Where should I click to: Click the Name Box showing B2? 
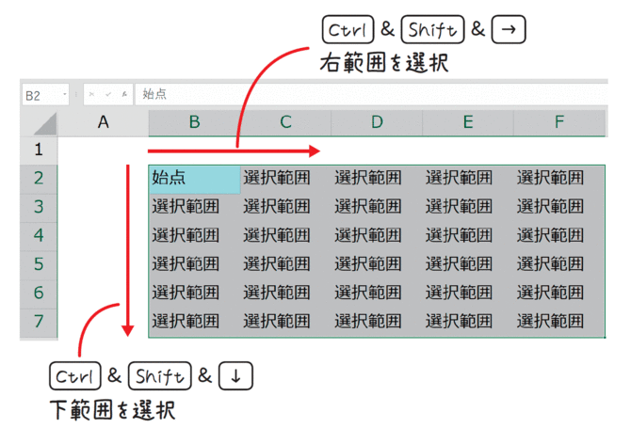tap(45, 95)
